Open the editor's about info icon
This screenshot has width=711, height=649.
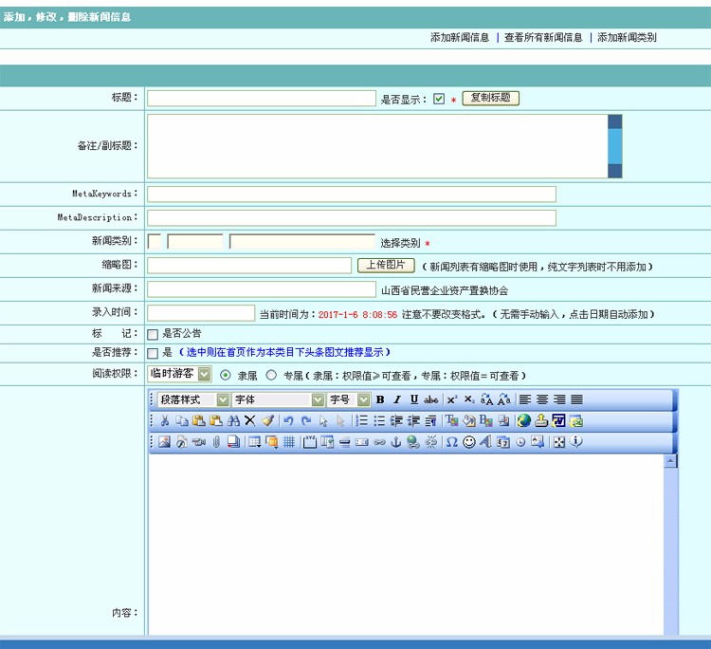click(576, 441)
